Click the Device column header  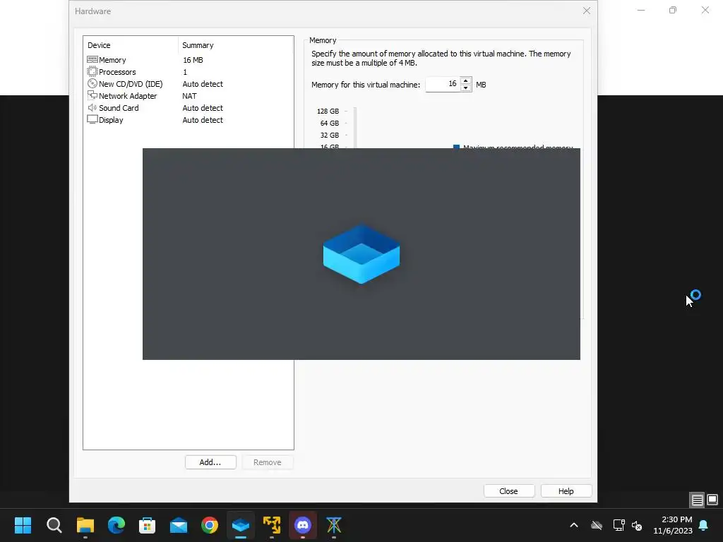click(99, 45)
